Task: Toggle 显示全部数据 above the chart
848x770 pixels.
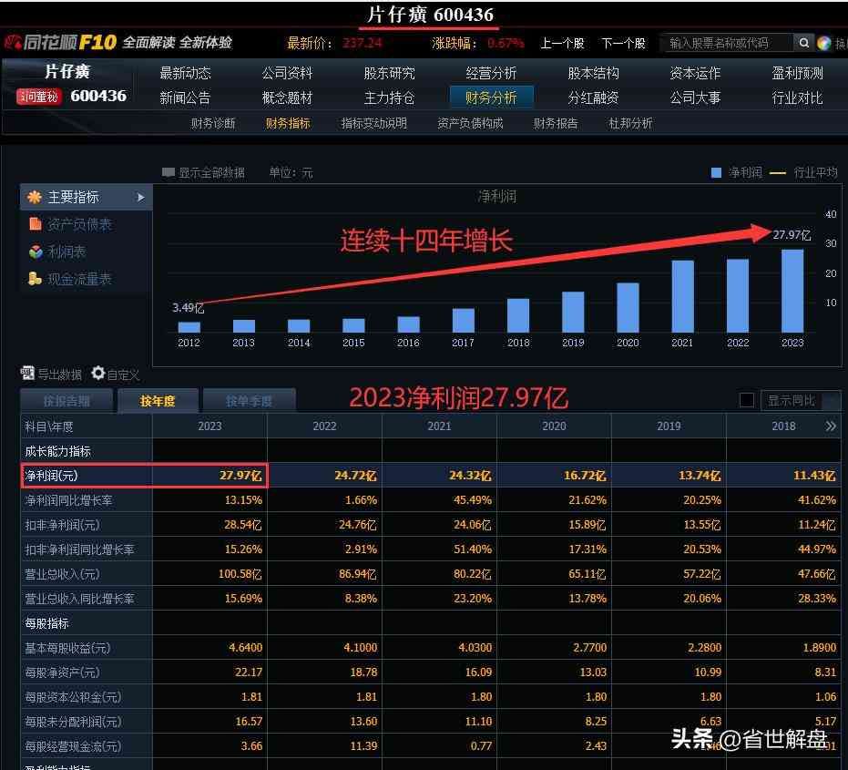Action: click(x=169, y=172)
